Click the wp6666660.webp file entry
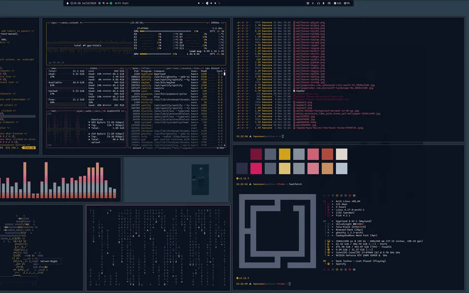Image resolution: width=469 pixels, height=293 pixels. 305,122
